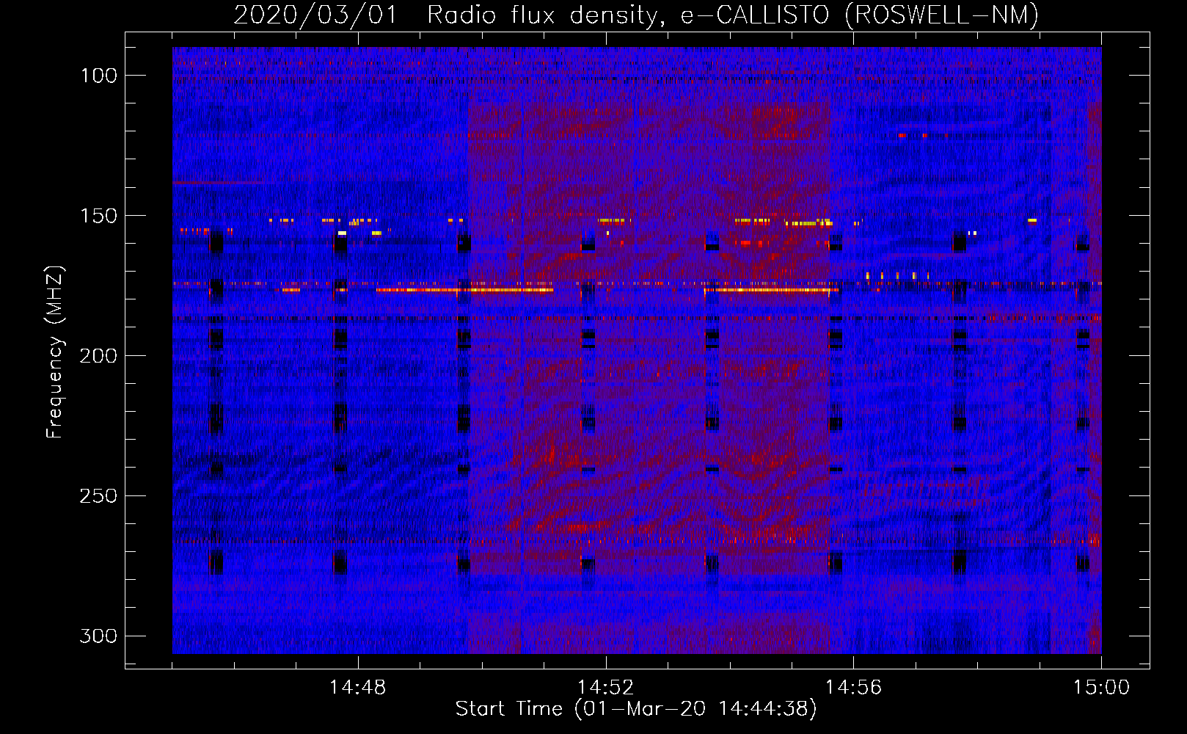1187x734 pixels.
Task: Click the '150' frequency tick label
Action: 98,216
